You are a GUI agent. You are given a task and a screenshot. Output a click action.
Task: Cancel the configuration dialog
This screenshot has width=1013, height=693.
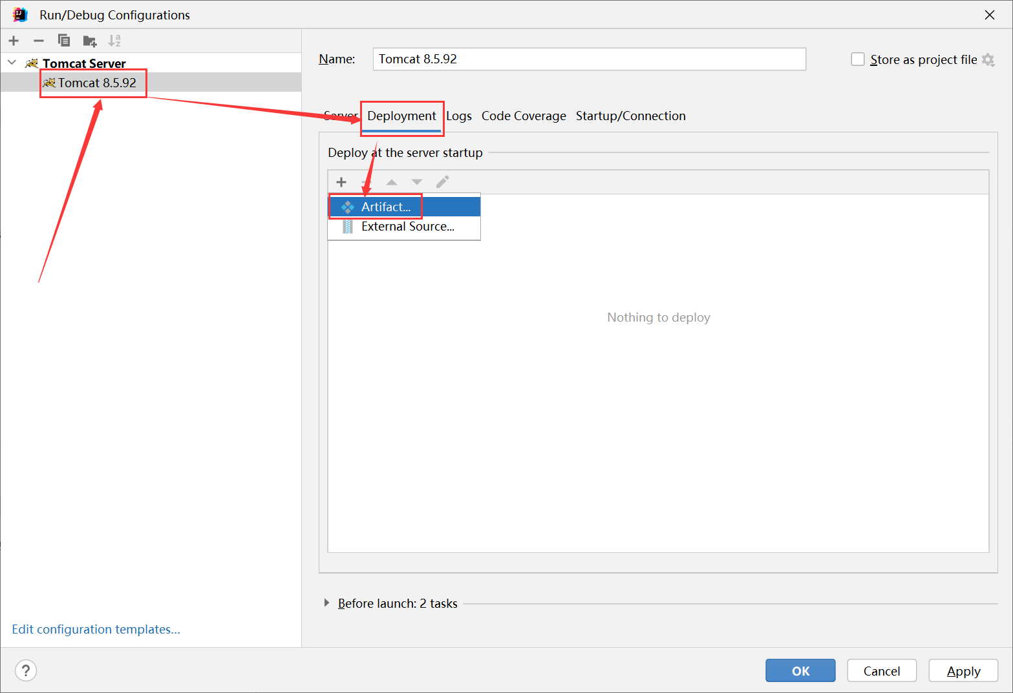[x=882, y=670]
